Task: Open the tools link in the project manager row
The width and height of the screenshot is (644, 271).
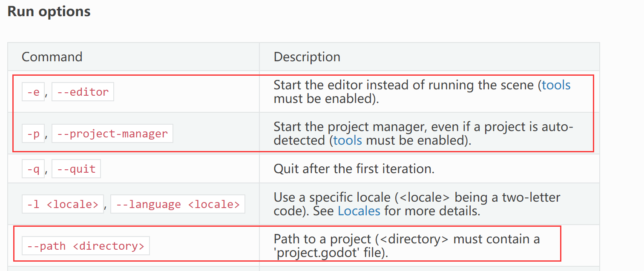Action: (348, 140)
